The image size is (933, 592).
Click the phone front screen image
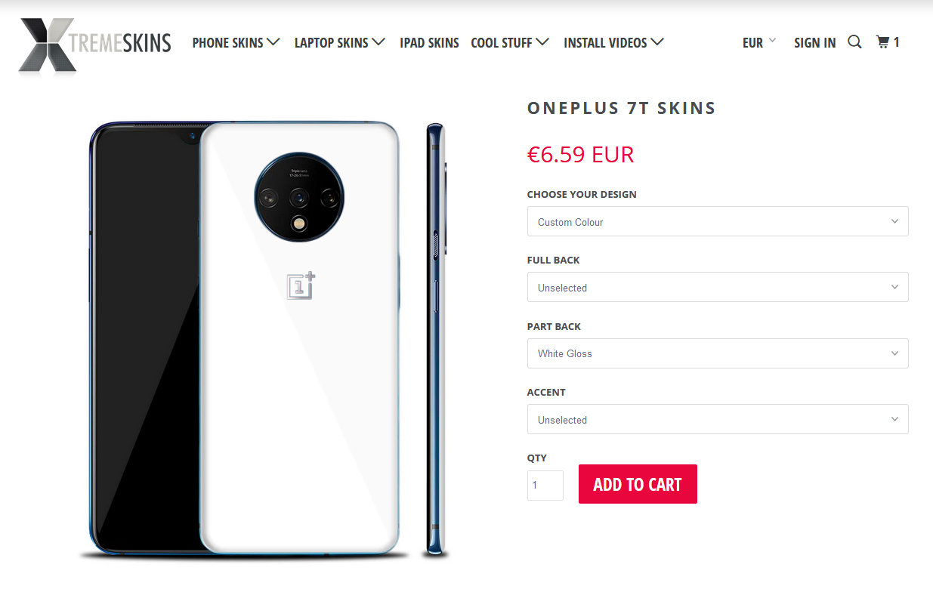pyautogui.click(x=145, y=340)
